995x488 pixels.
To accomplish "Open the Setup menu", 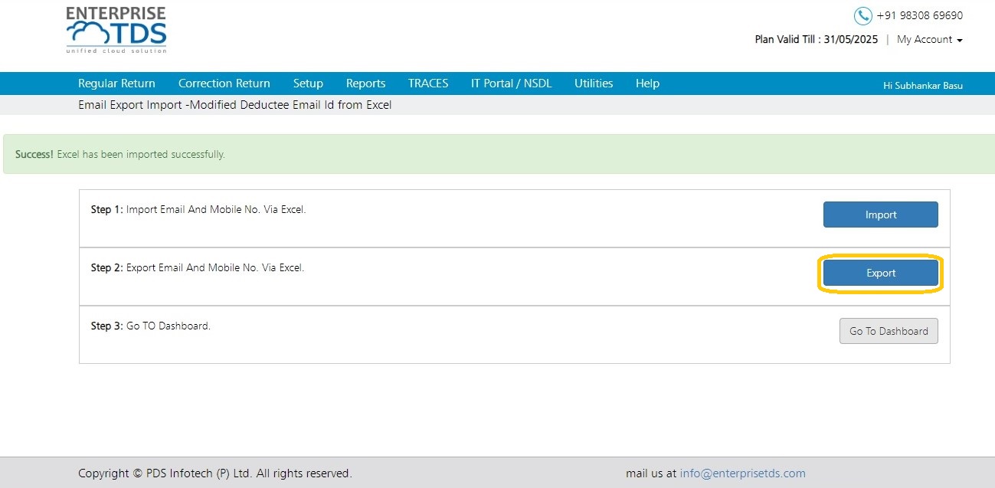I will pos(308,84).
